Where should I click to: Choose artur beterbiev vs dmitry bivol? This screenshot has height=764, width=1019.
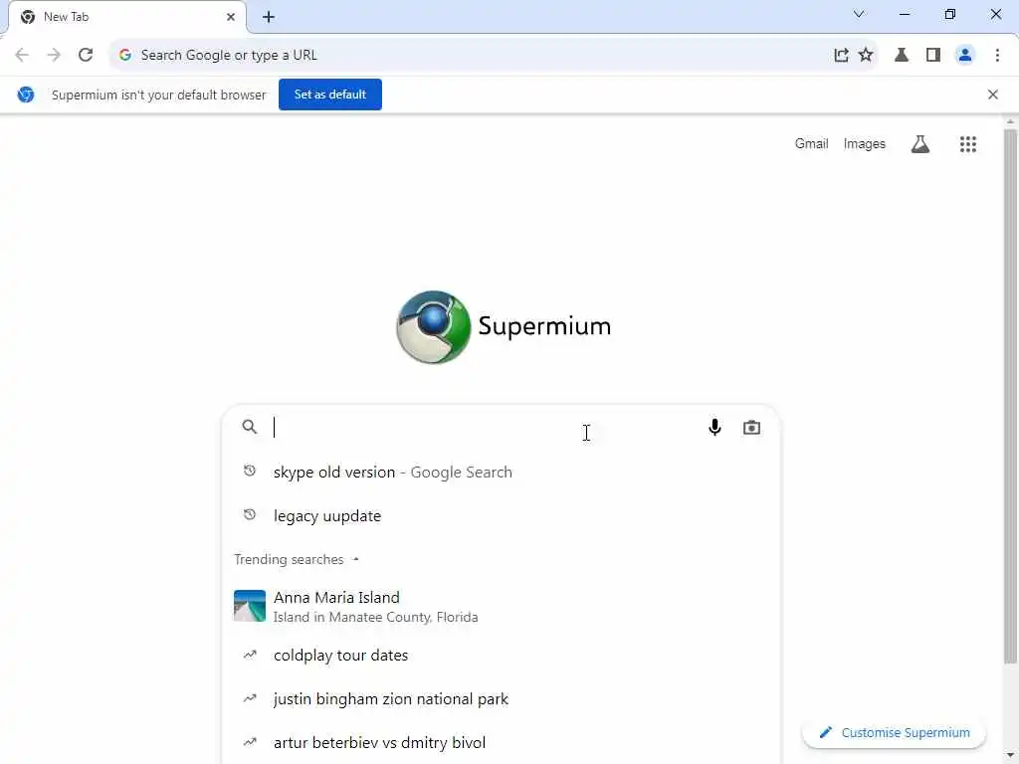coord(501,742)
